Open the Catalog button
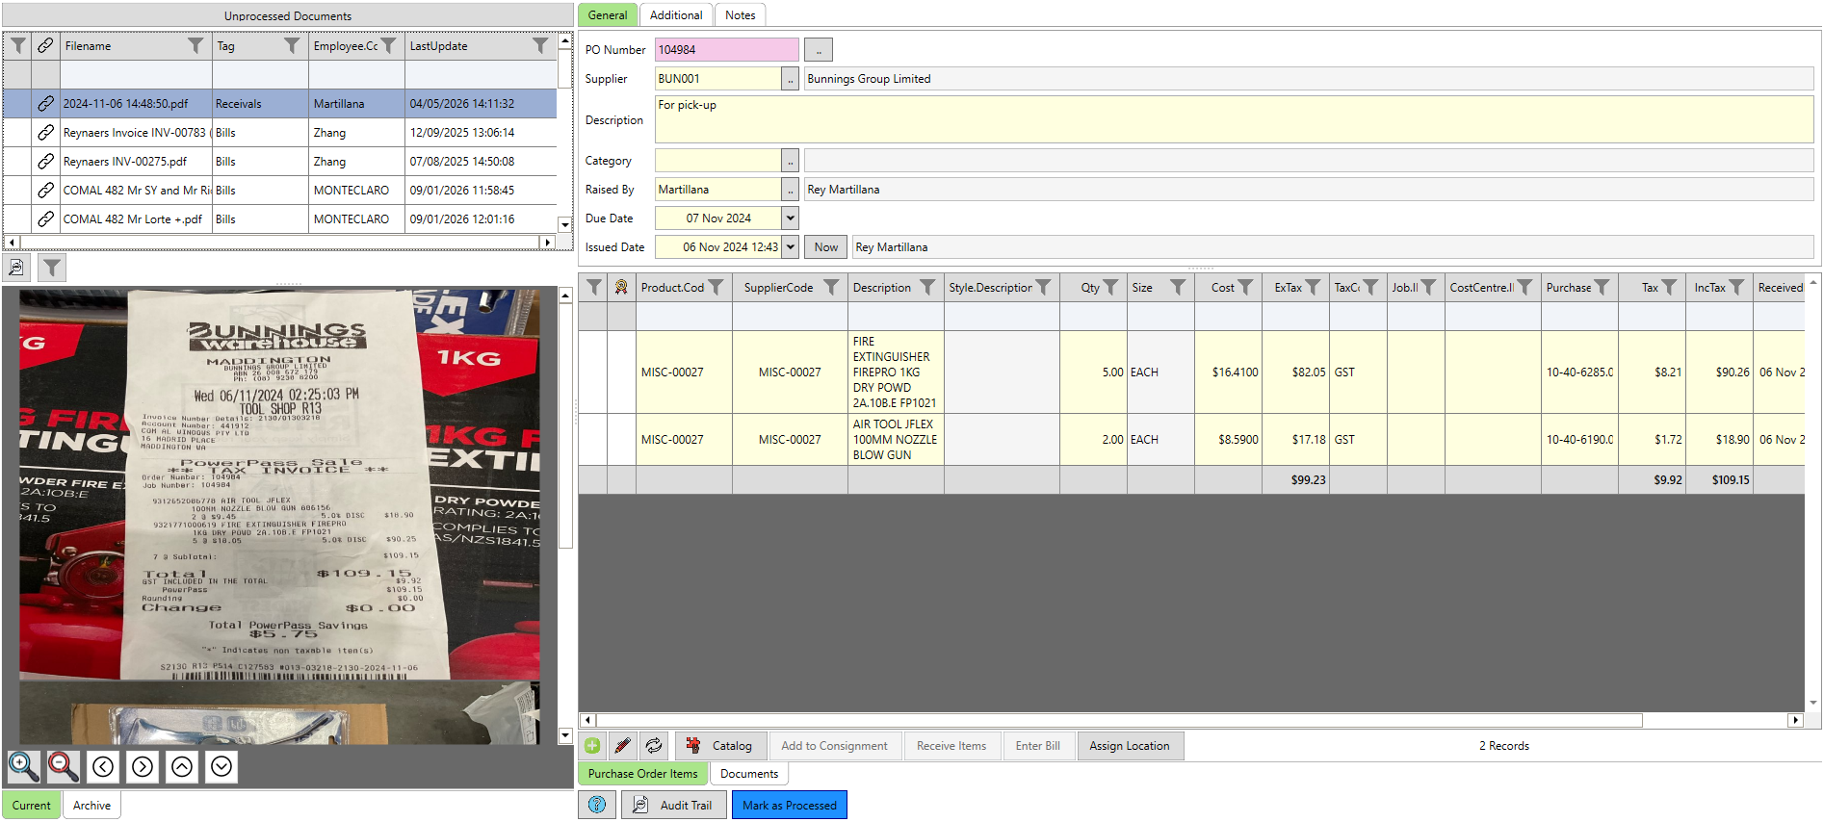The image size is (1824, 822). [x=720, y=746]
